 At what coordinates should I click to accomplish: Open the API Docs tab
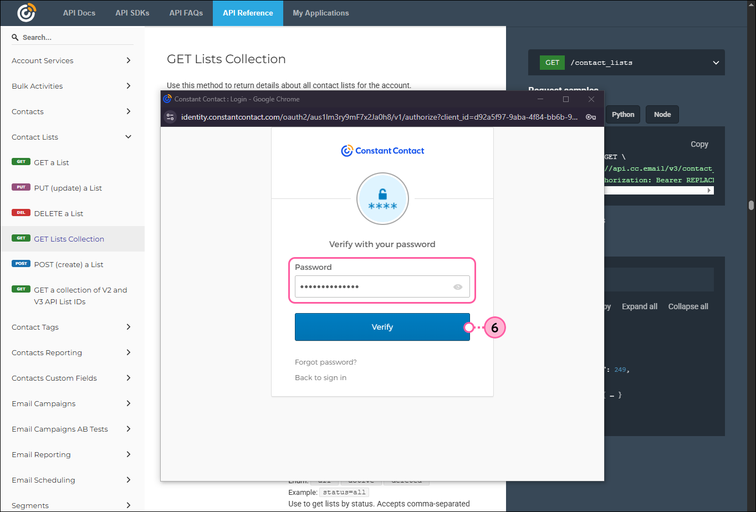pyautogui.click(x=79, y=13)
